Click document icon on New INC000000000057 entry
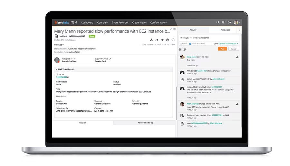This screenshot has height=166, width=290. click(x=182, y=124)
